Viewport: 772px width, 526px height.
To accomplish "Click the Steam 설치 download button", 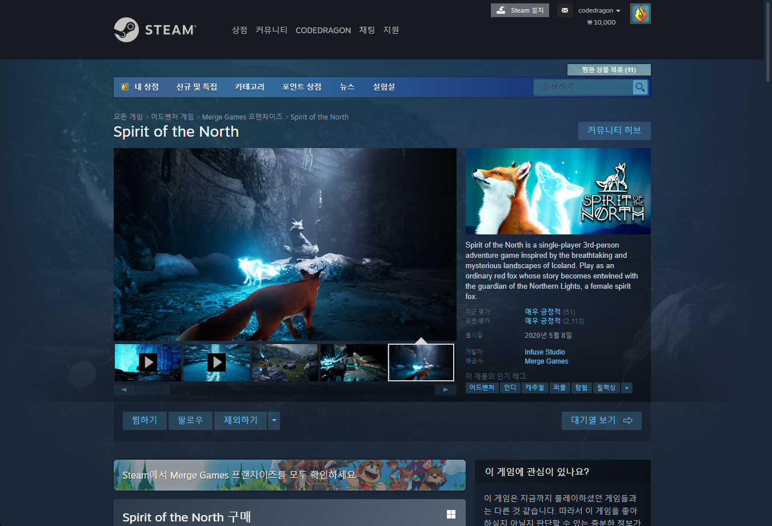I will (x=520, y=10).
